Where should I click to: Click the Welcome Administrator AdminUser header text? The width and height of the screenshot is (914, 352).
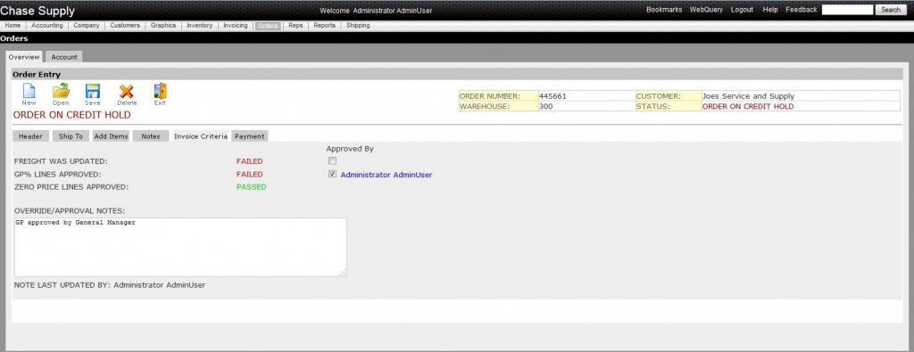(376, 11)
